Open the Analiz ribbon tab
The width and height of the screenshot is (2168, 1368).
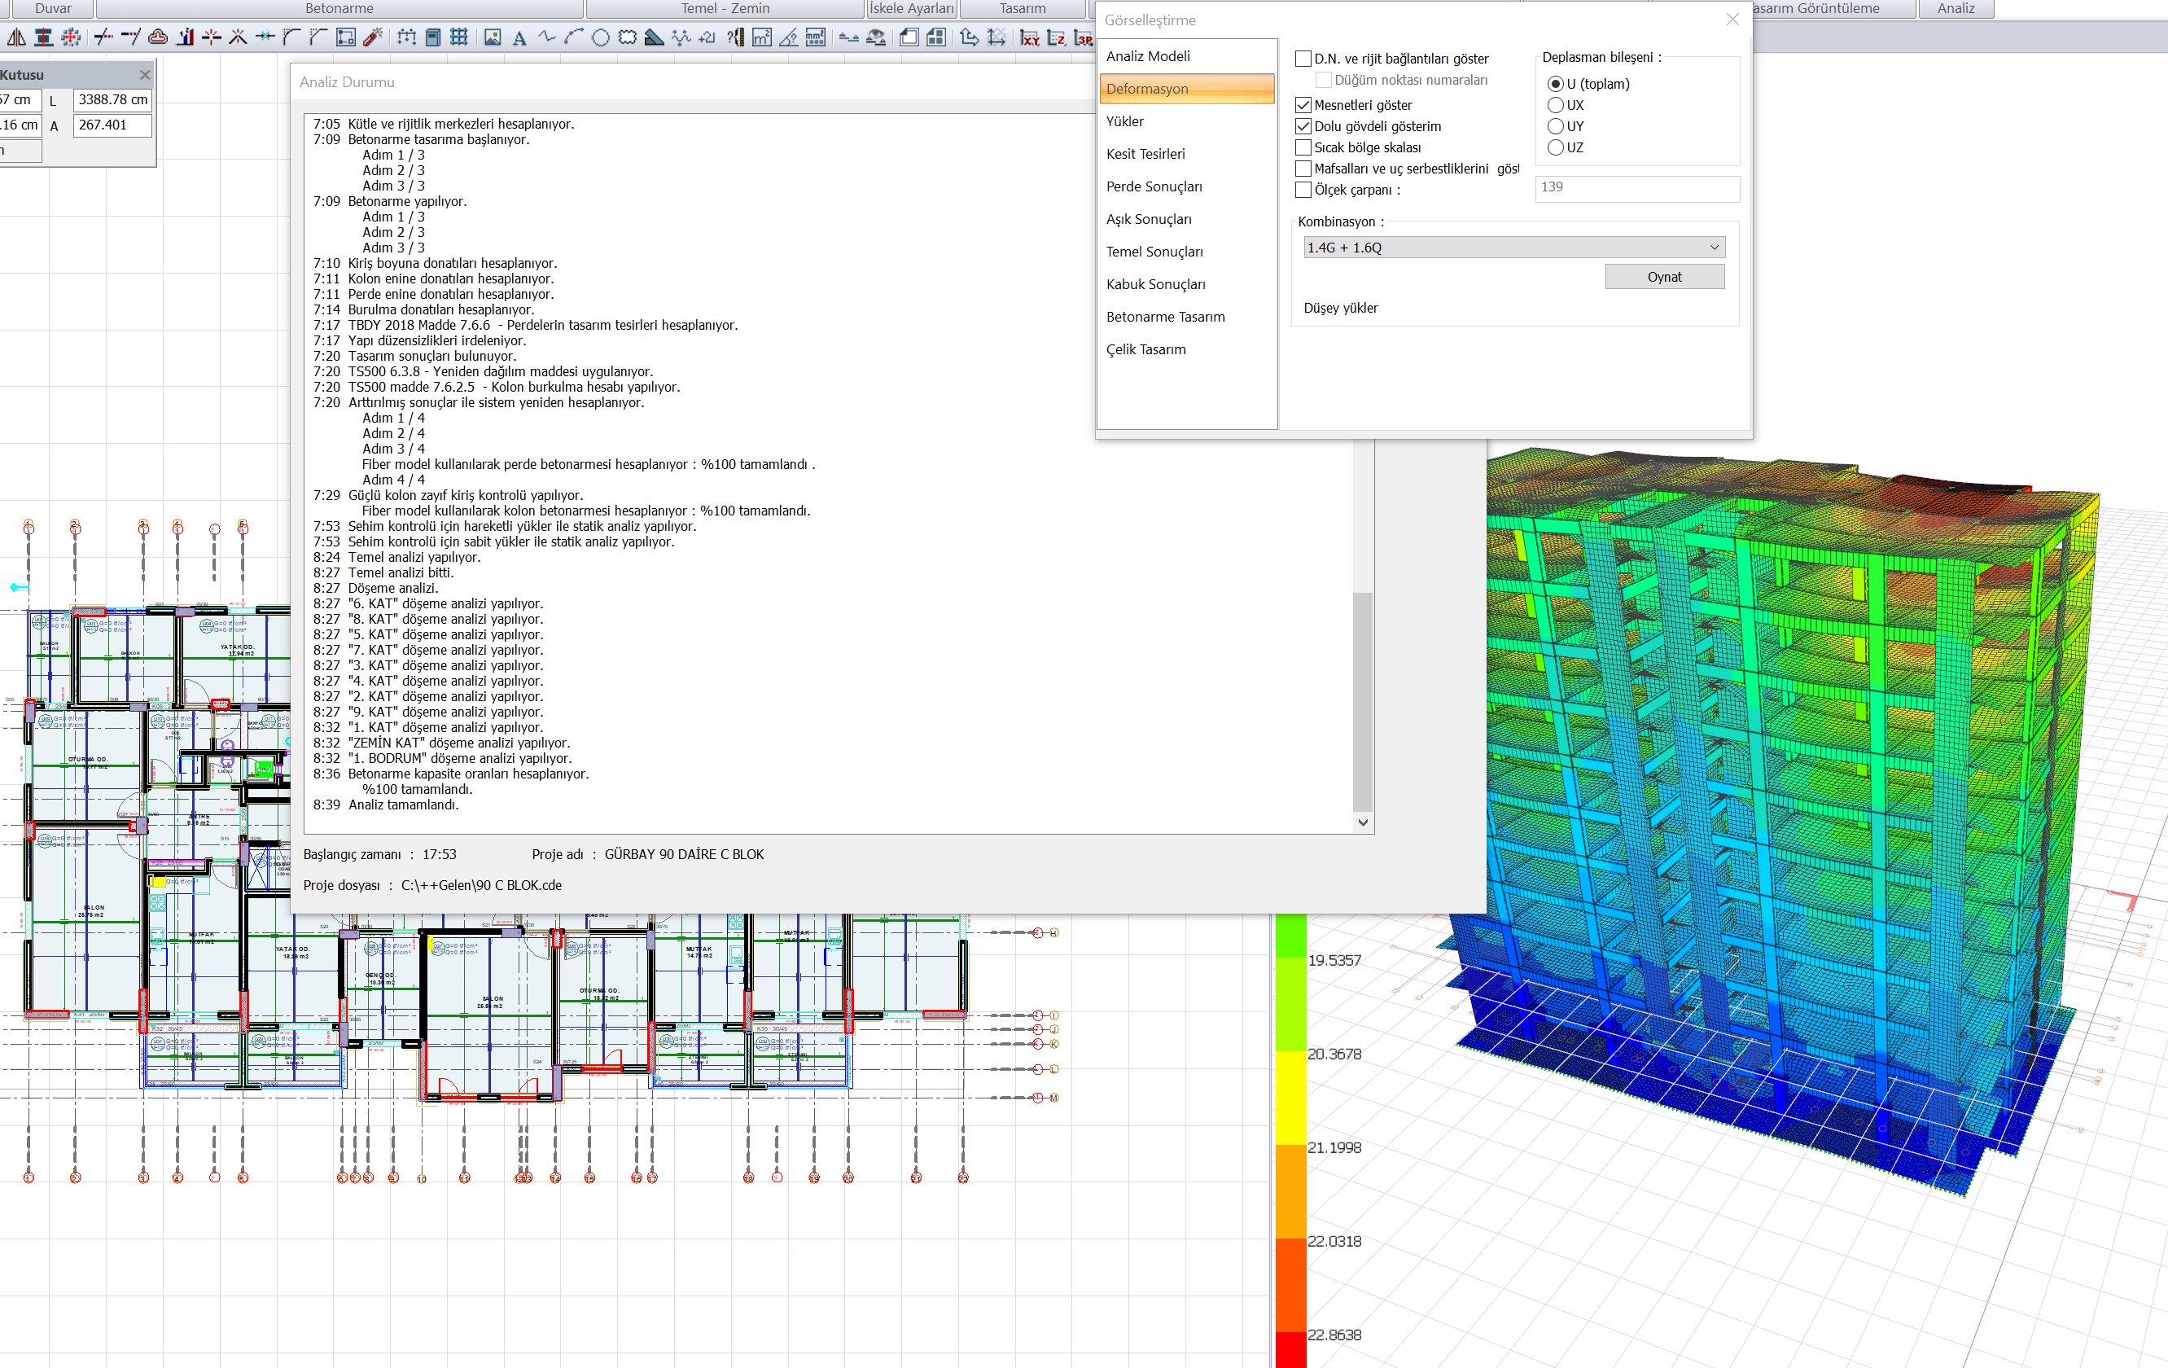pyautogui.click(x=1956, y=8)
